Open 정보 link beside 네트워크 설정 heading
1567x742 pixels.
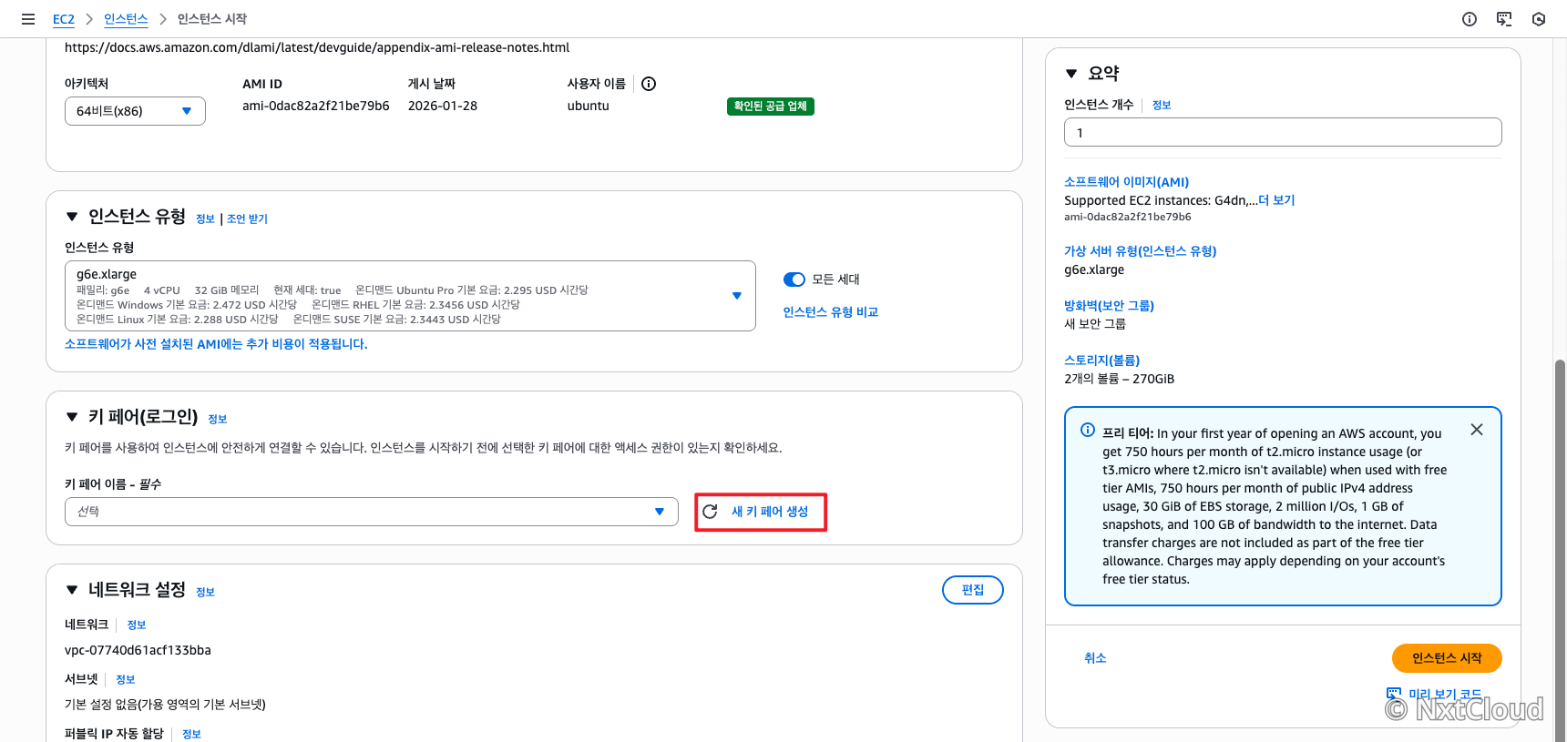(205, 592)
